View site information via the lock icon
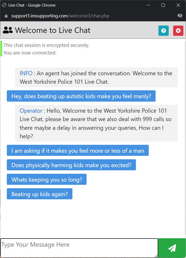Viewport: 186px width, 258px height. [6, 16]
